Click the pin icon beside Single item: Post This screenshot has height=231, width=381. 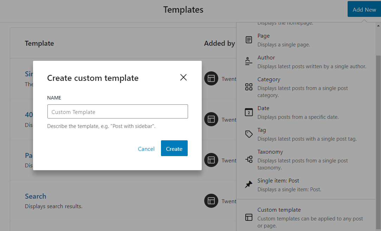click(x=248, y=184)
